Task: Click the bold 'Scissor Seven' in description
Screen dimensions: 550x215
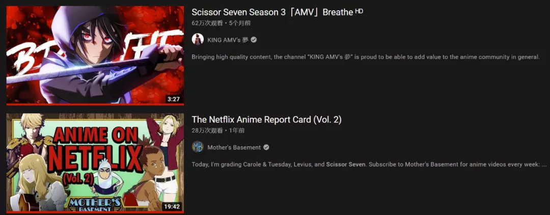Action: point(346,165)
